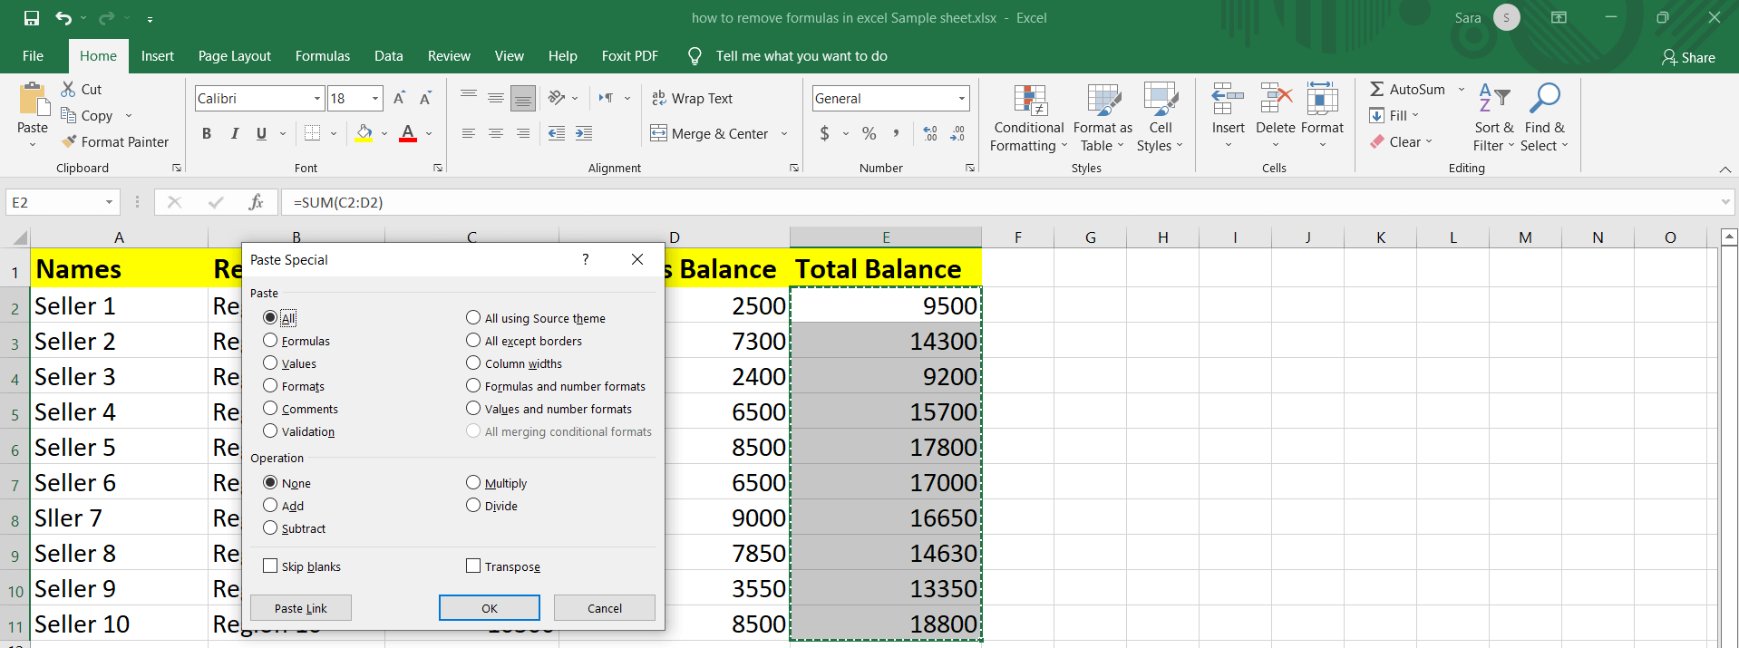The height and width of the screenshot is (648, 1739).
Task: Open the Find & Select magnifier tool
Action: [x=1544, y=99]
